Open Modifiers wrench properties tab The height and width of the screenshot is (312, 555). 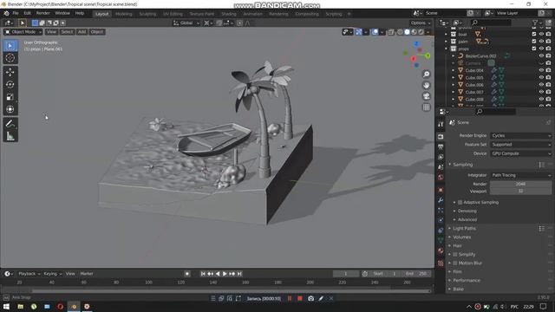click(x=441, y=200)
